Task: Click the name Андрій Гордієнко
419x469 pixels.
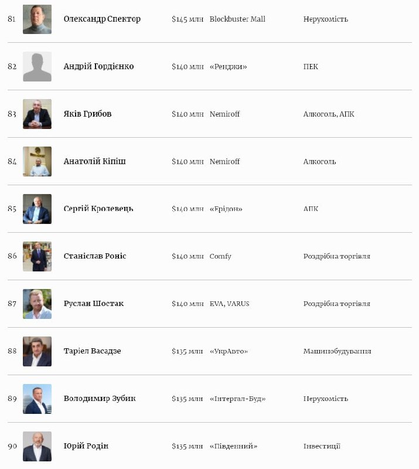Action: [98, 66]
